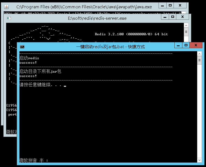Click the 'port' text in redis-server window
Screen dimensions: 206x167
click(12, 114)
